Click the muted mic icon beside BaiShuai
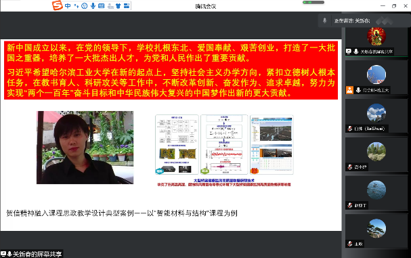The height and width of the screenshot is (258, 411). (x=350, y=129)
